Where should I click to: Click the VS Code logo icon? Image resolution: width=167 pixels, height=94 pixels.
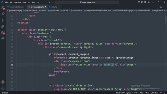click(x=2, y=2)
